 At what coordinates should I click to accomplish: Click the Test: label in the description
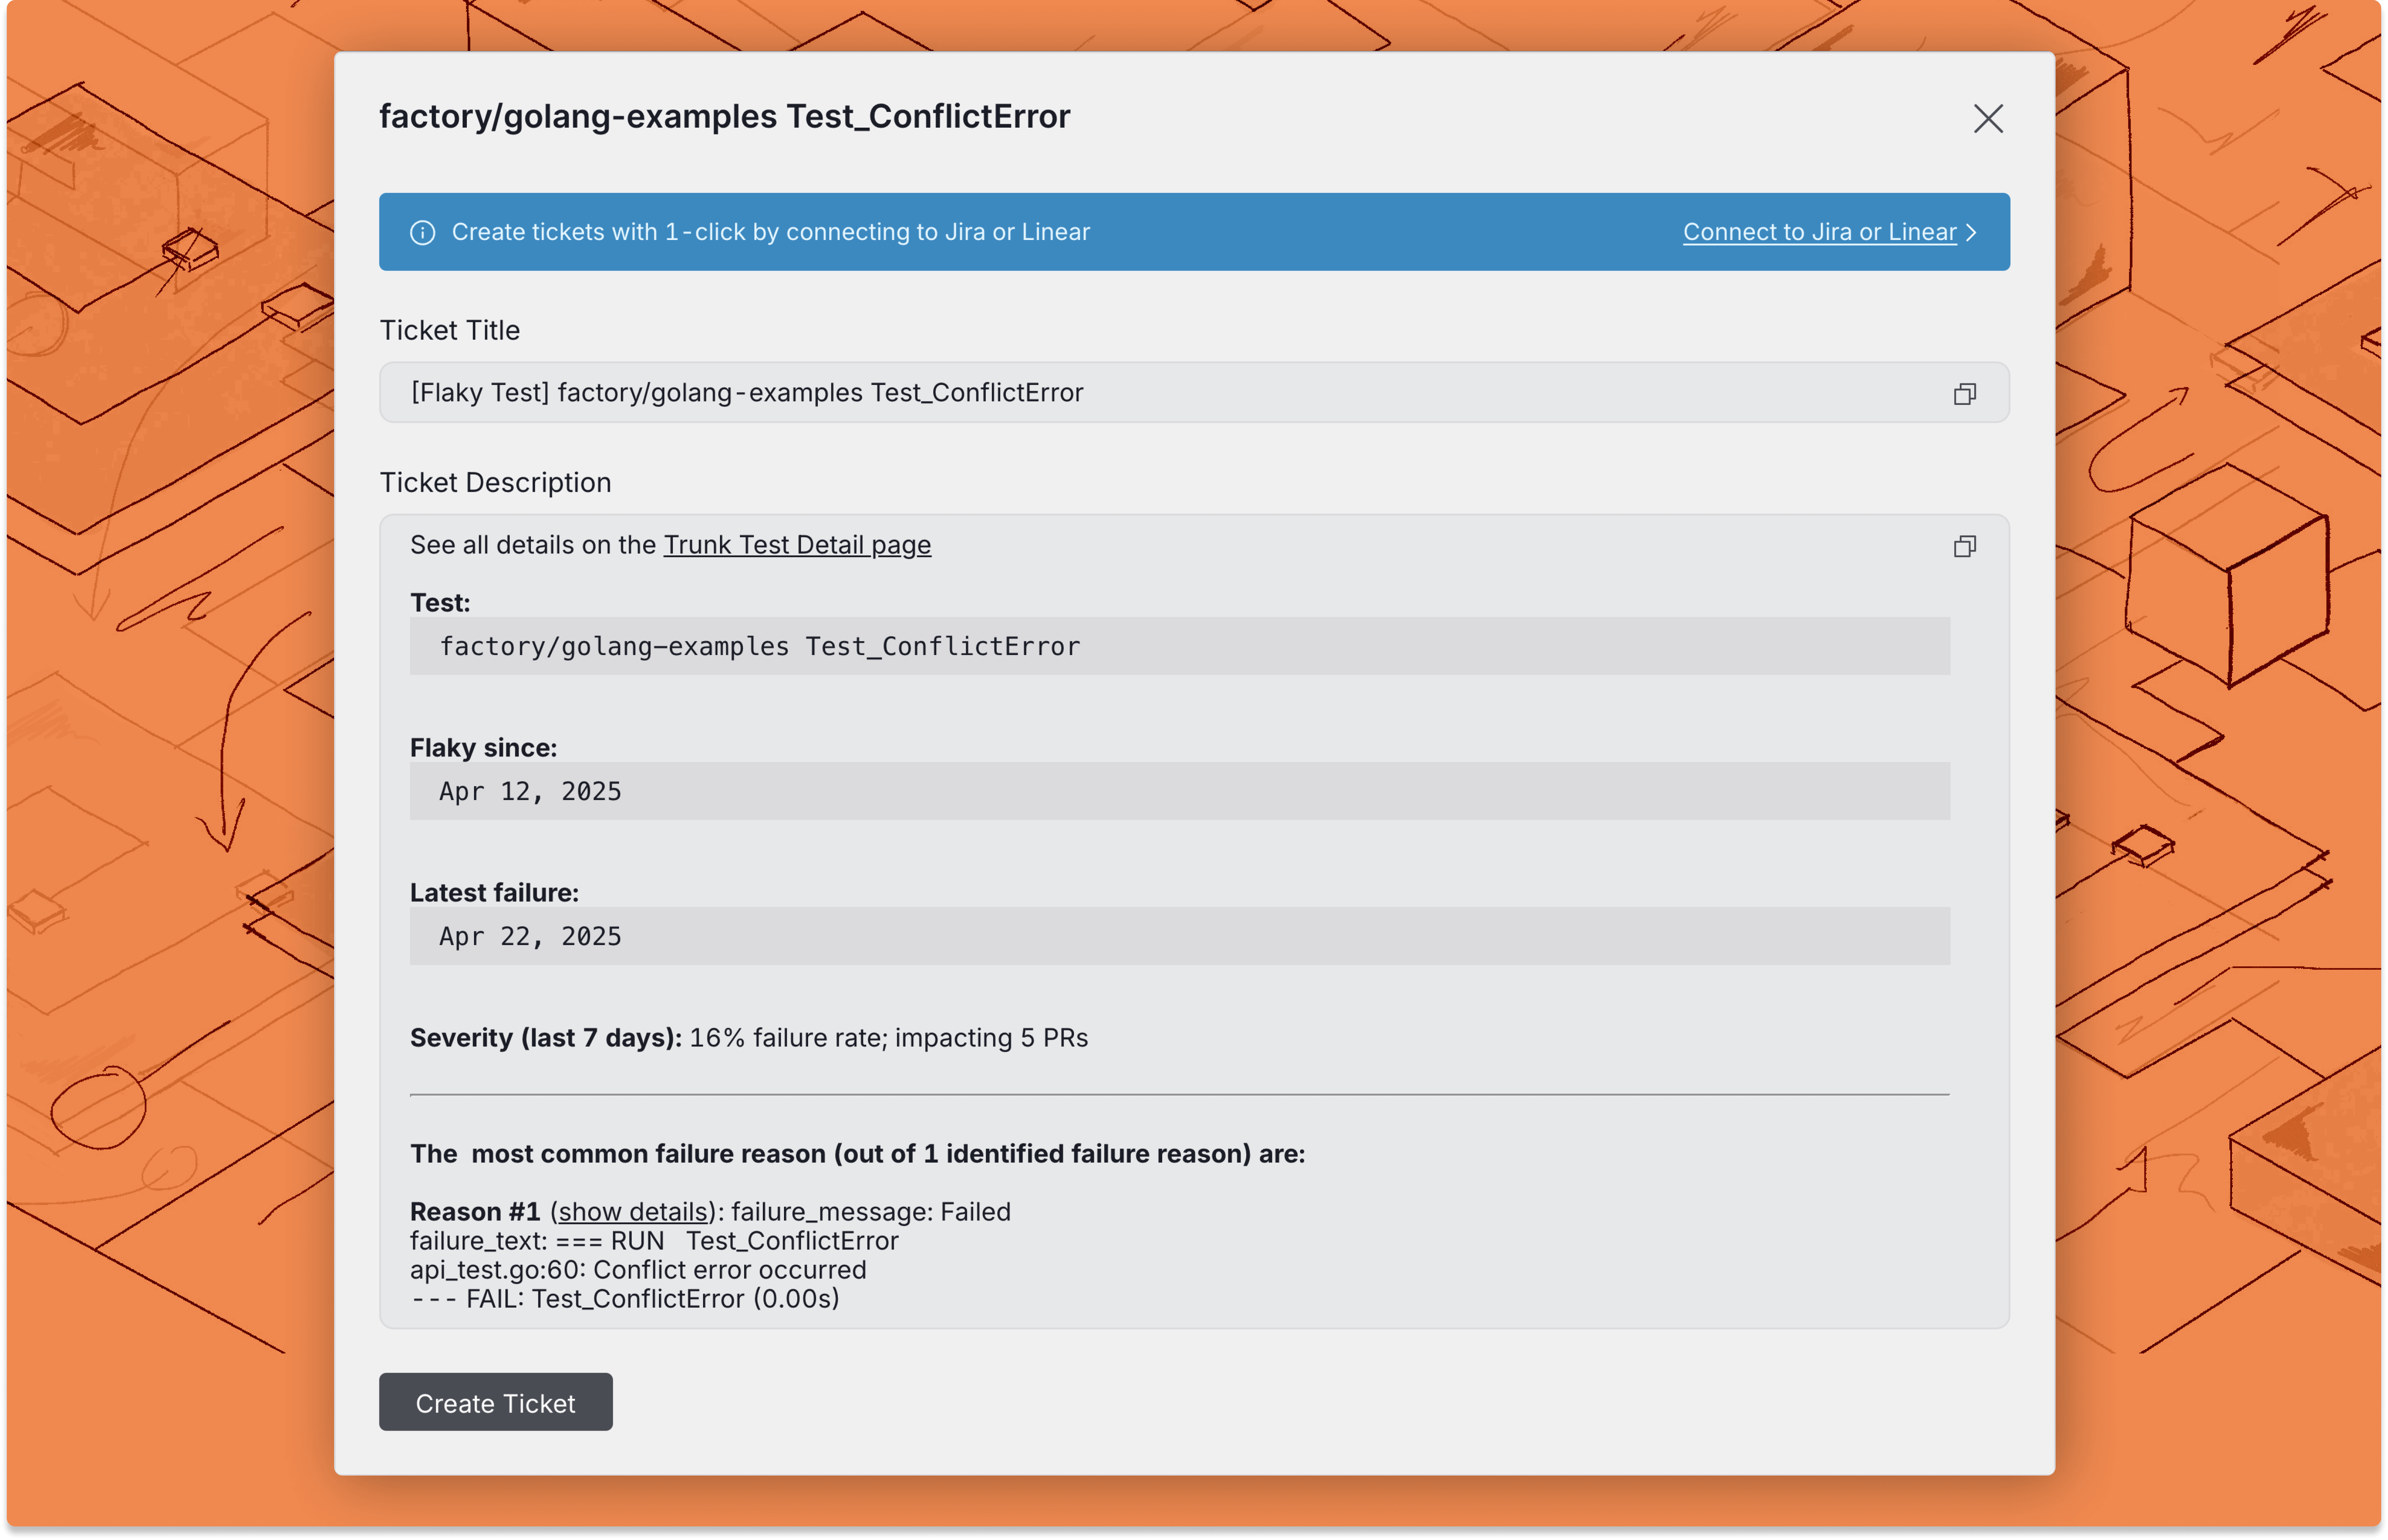pyautogui.click(x=440, y=603)
